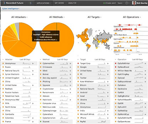The width and height of the screenshot is (148, 124).
Task: Expand the arrow on the Colombia row
Action: pyautogui.click(x=33, y=118)
